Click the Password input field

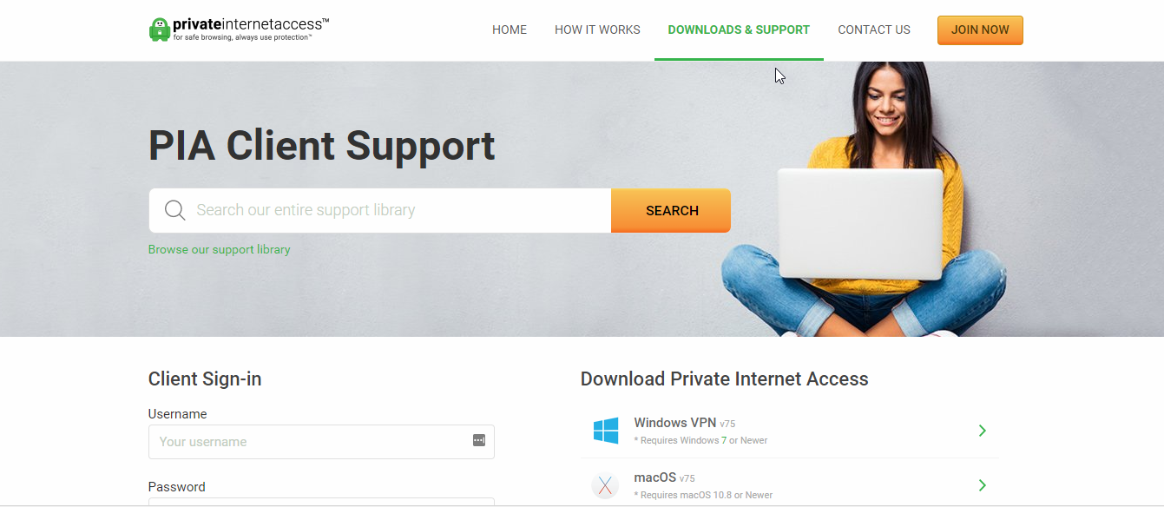click(x=321, y=502)
